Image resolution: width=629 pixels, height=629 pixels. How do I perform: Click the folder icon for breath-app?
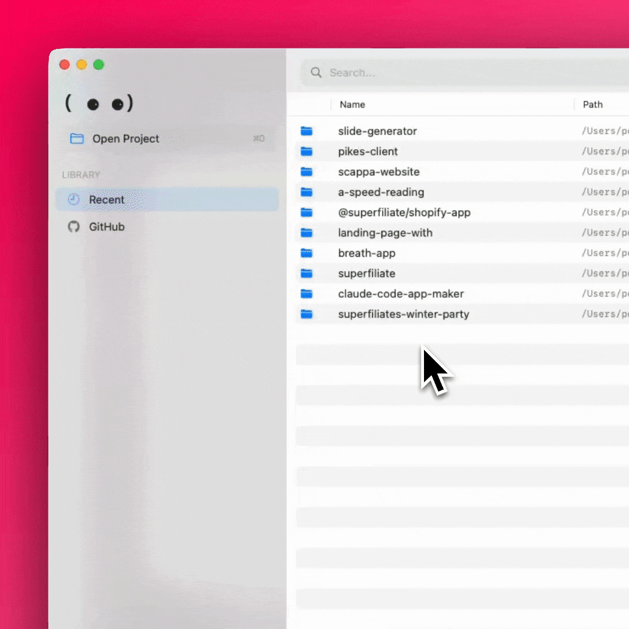coord(307,253)
